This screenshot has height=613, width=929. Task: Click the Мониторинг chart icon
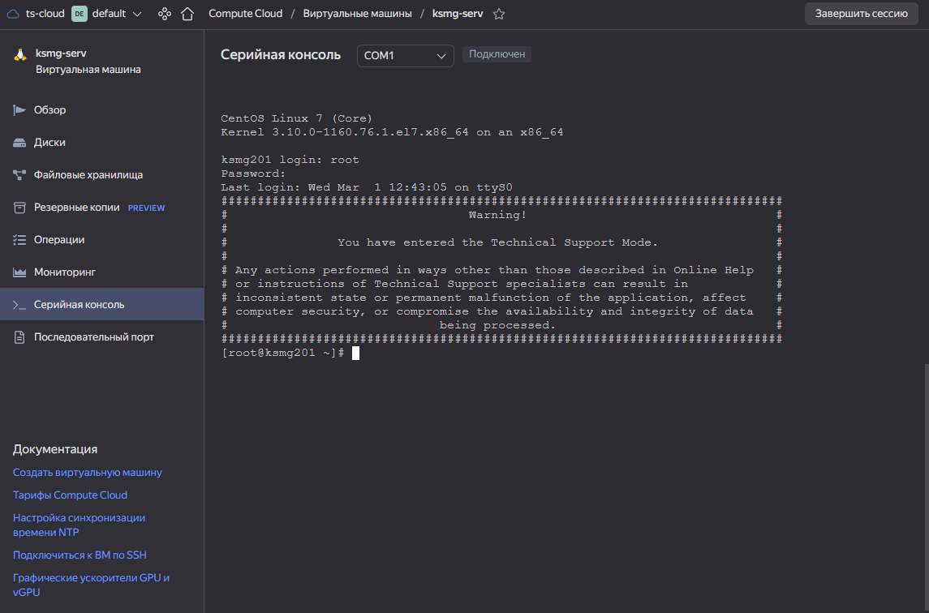pyautogui.click(x=19, y=272)
